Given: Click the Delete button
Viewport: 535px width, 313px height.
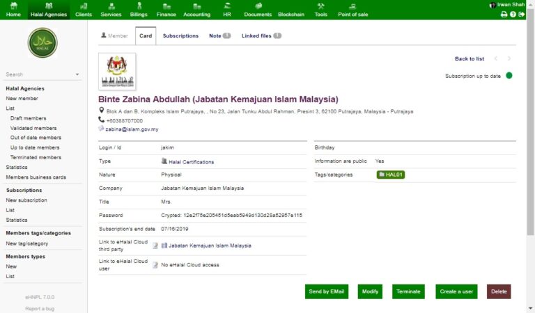Looking at the screenshot, I should (x=499, y=291).
